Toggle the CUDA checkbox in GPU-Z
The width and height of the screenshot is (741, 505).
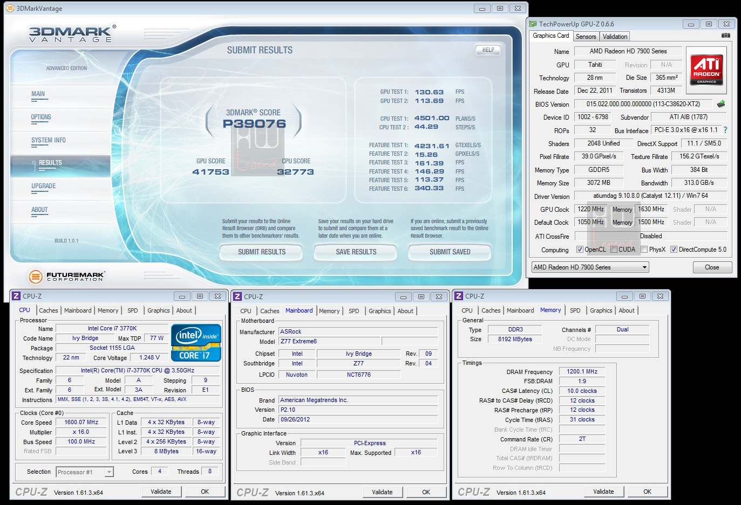[614, 250]
